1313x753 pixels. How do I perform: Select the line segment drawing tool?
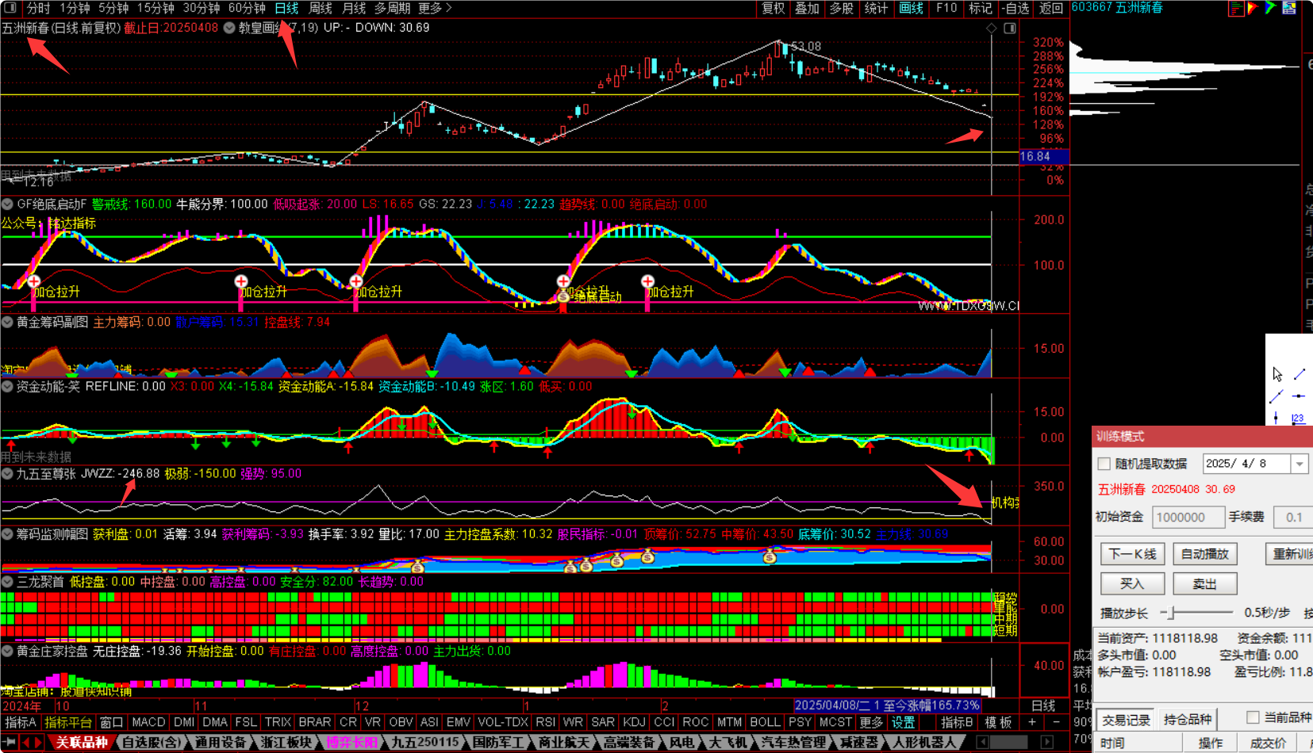pos(1300,374)
